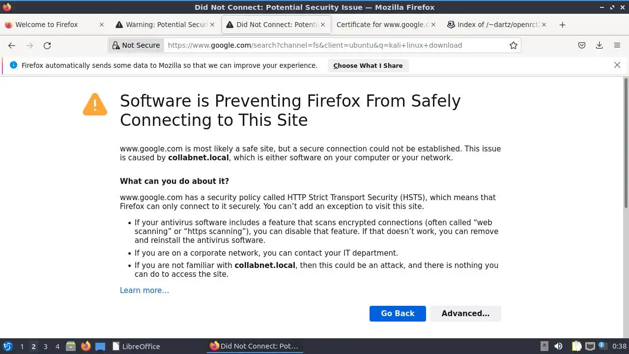629x354 pixels.
Task: Open the file manager from the taskbar
Action: (x=71, y=346)
